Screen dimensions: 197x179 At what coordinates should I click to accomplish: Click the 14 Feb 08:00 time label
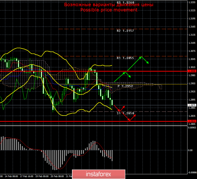pos(11,176)
